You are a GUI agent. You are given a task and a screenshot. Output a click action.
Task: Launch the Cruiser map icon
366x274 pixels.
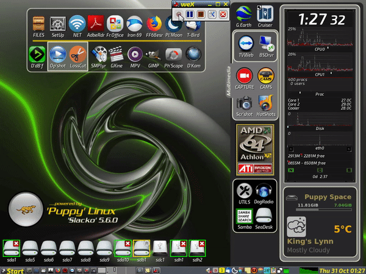[x=265, y=14]
